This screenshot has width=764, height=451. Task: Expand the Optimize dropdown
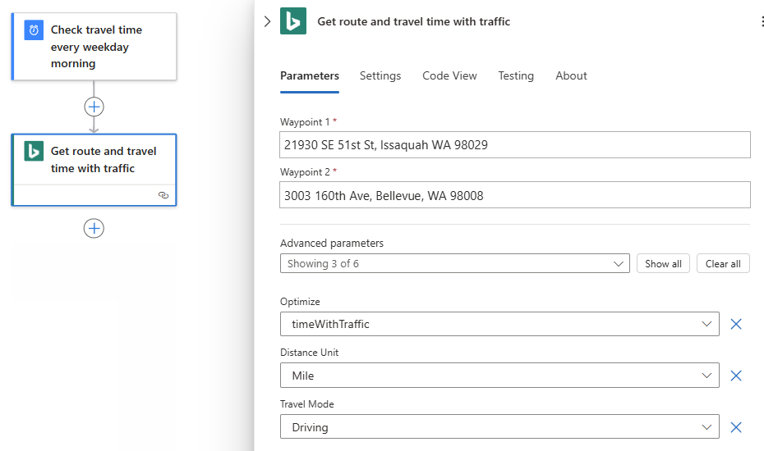499,324
